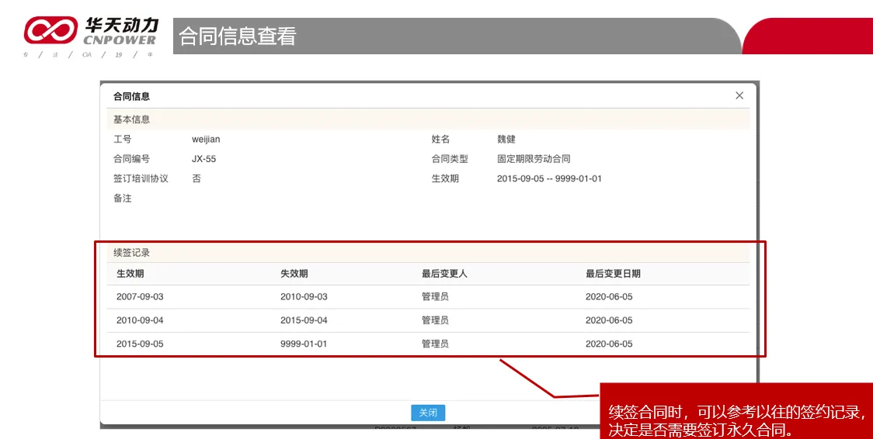Screen dimensions: 873x439
Task: Click the slide title 合同信息查看
Action: 238,36
